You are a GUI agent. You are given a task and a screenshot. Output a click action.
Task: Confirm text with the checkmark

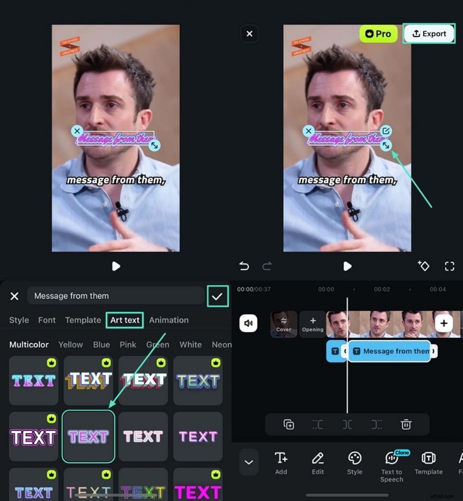click(217, 296)
